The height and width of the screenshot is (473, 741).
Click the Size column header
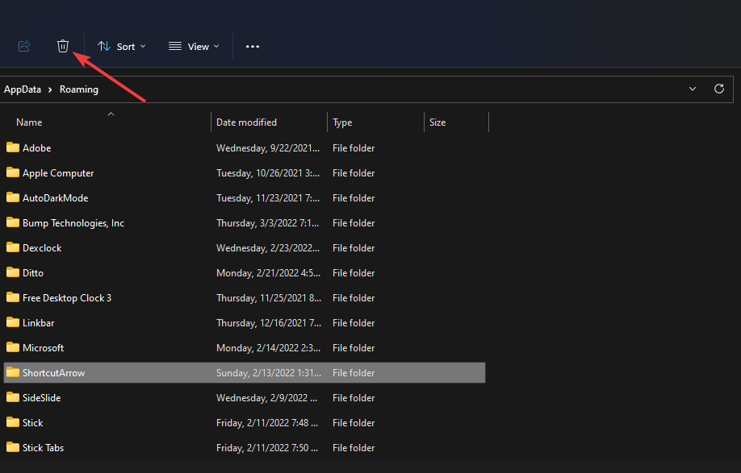click(x=437, y=122)
